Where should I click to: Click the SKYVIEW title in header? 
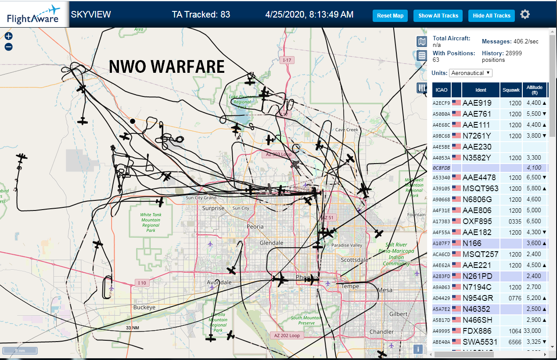[x=91, y=14]
